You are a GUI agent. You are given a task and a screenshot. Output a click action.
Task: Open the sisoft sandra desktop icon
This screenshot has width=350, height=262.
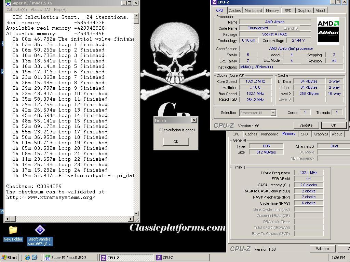tap(40, 235)
